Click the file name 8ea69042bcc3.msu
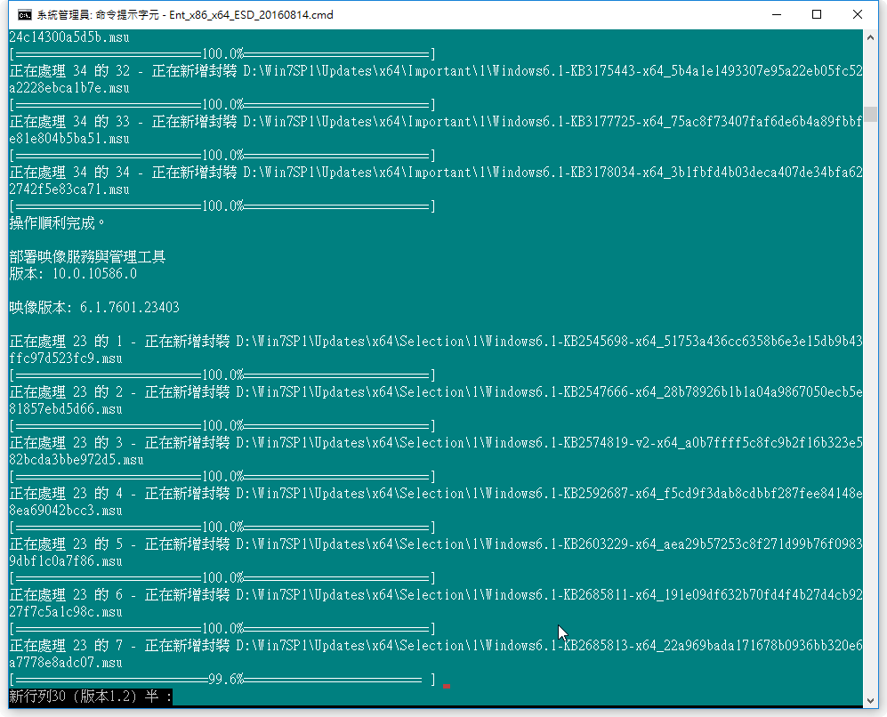This screenshot has height=717, width=887. click(66, 511)
